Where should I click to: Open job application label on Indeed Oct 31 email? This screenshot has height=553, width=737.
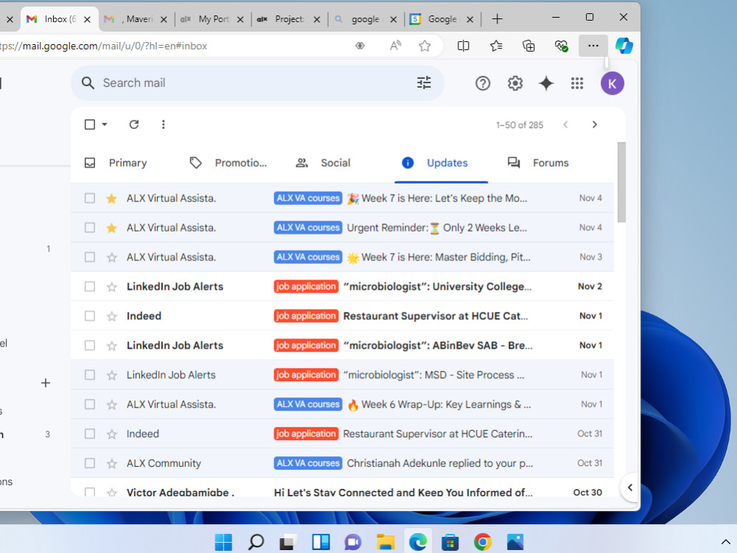click(306, 434)
